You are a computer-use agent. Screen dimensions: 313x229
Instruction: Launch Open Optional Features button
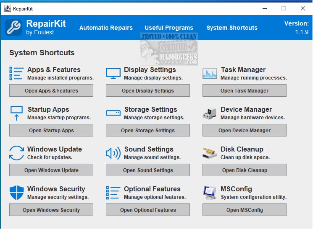tap(148, 210)
